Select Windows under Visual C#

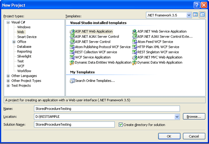coord(24,27)
